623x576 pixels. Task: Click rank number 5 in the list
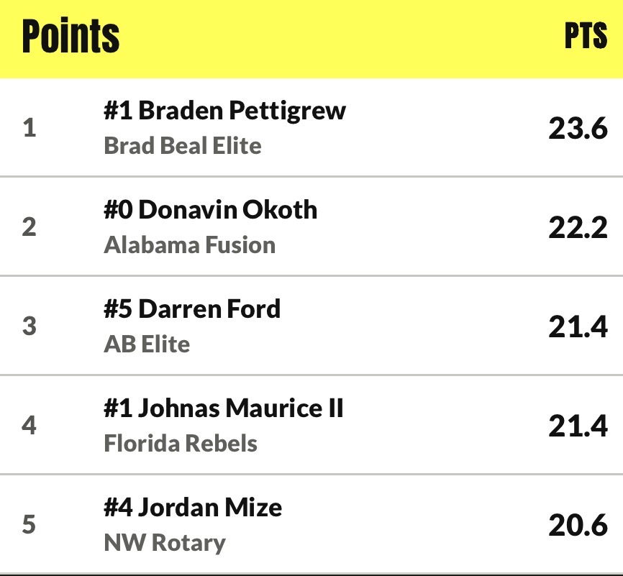point(29,525)
